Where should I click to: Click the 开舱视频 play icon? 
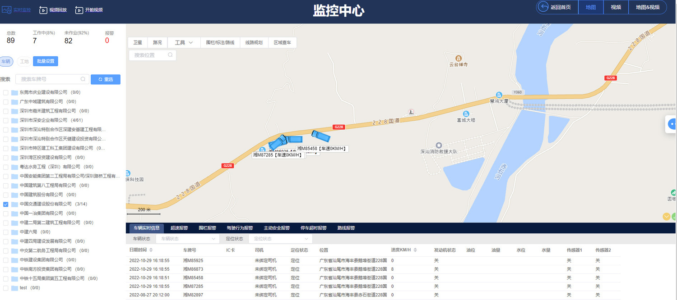[79, 10]
